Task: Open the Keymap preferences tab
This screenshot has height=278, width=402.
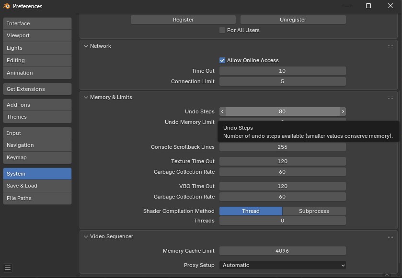Action: 37,157
